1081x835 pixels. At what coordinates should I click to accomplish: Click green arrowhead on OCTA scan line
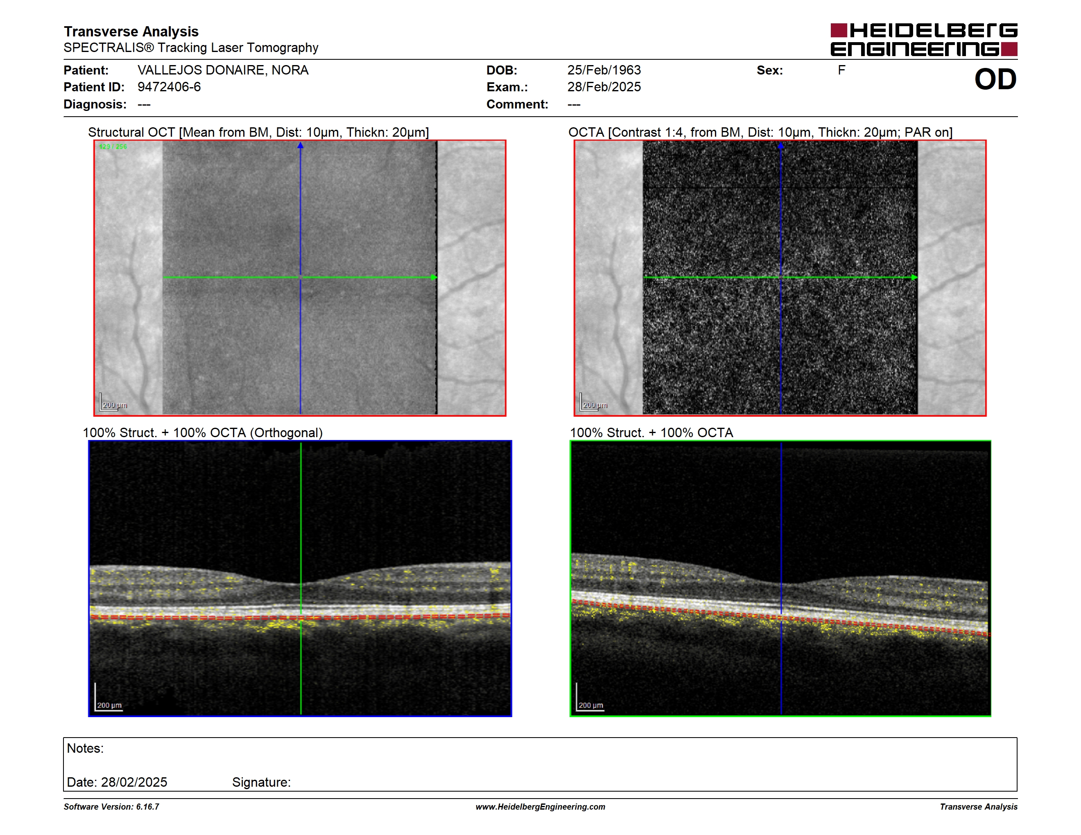click(x=914, y=278)
